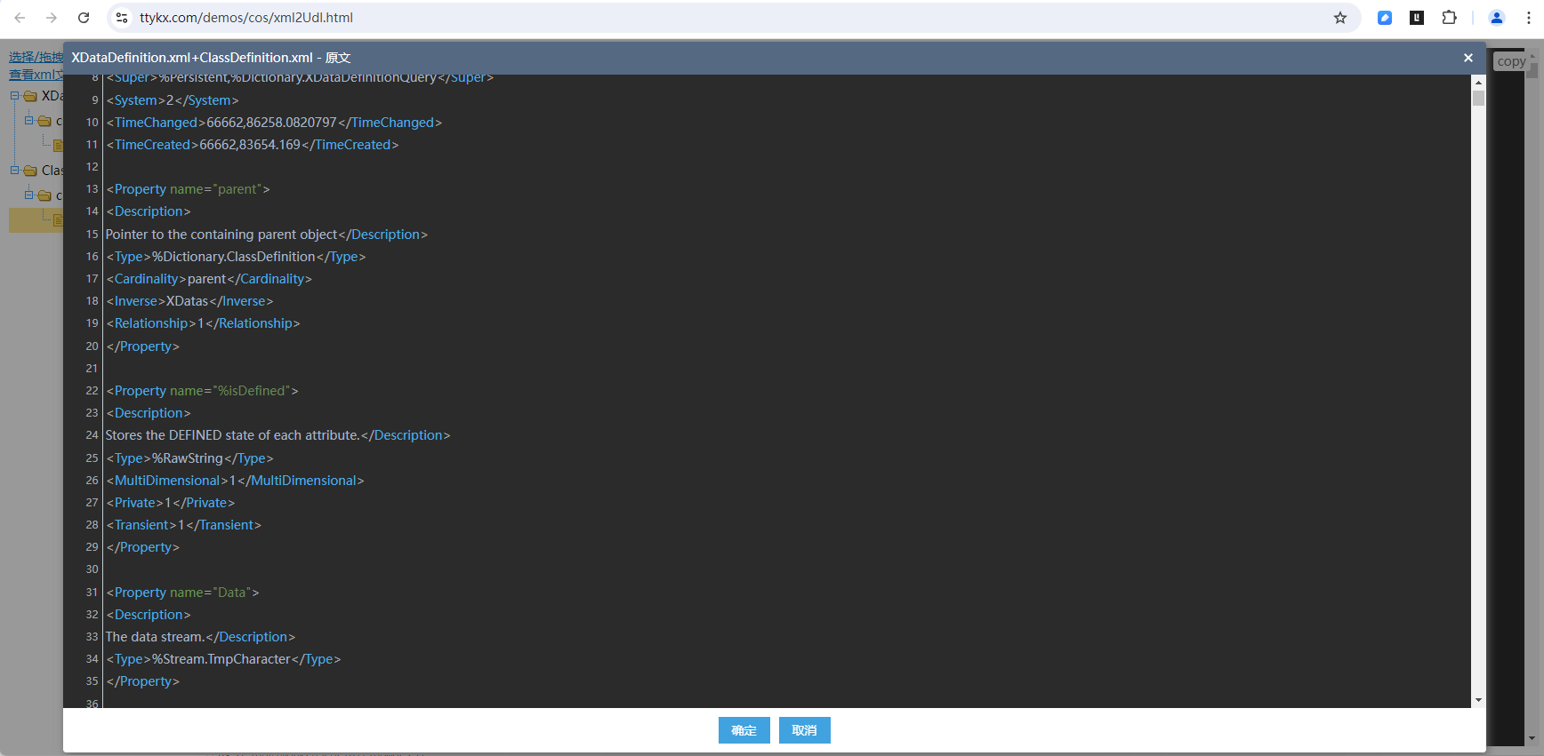Image resolution: width=1544 pixels, height=756 pixels.
Task: Collapse the child folder under ClassDefinition
Action: click(x=28, y=195)
